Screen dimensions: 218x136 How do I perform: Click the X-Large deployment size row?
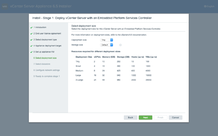tap(116, 80)
